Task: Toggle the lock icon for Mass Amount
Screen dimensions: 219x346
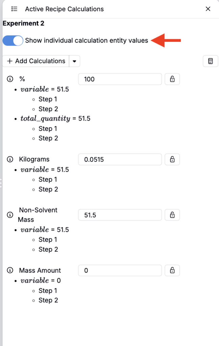Action: click(172, 270)
